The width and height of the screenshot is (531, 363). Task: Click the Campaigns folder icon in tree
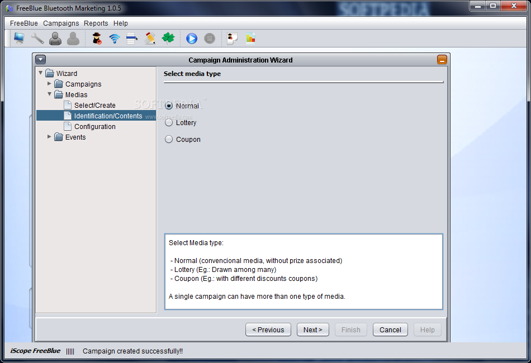[x=59, y=84]
